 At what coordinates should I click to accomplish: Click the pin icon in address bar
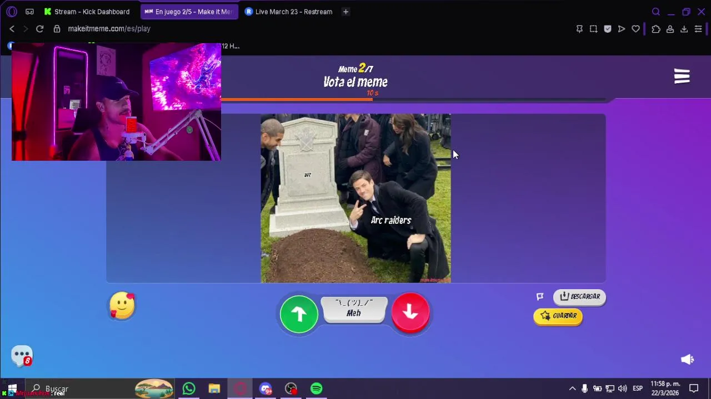pos(579,29)
